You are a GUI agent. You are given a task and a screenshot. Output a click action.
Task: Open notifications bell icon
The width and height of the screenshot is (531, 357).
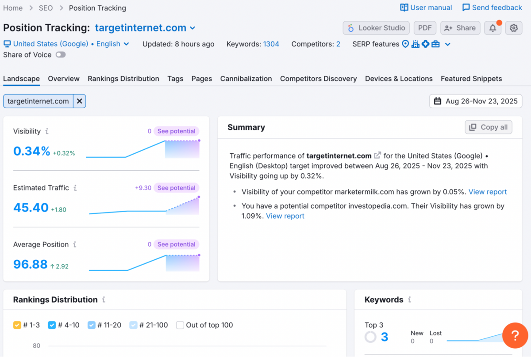coord(493,28)
